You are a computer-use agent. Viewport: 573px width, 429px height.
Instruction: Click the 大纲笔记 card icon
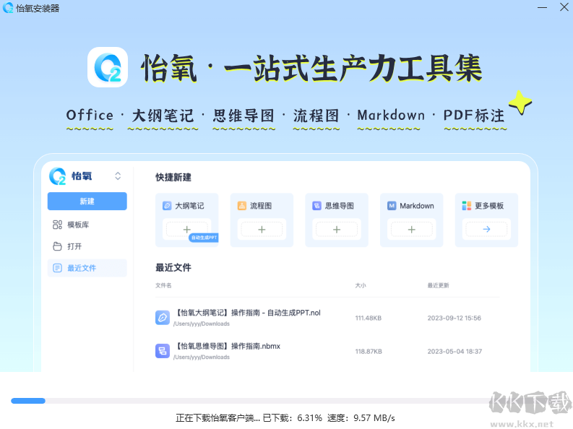167,206
